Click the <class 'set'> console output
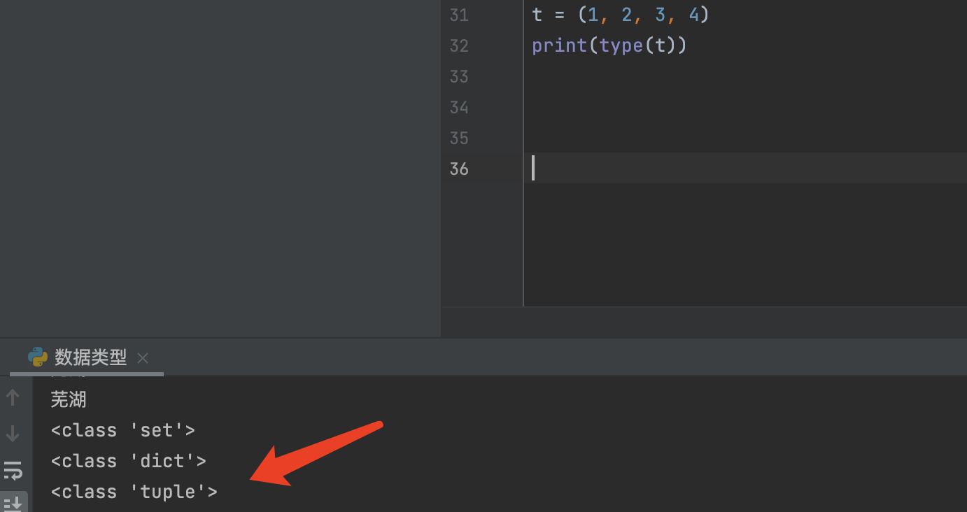 tap(123, 430)
